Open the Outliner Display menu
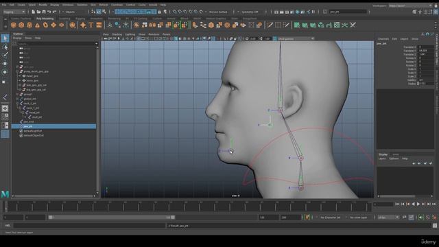439x247 pixels. click(17, 38)
